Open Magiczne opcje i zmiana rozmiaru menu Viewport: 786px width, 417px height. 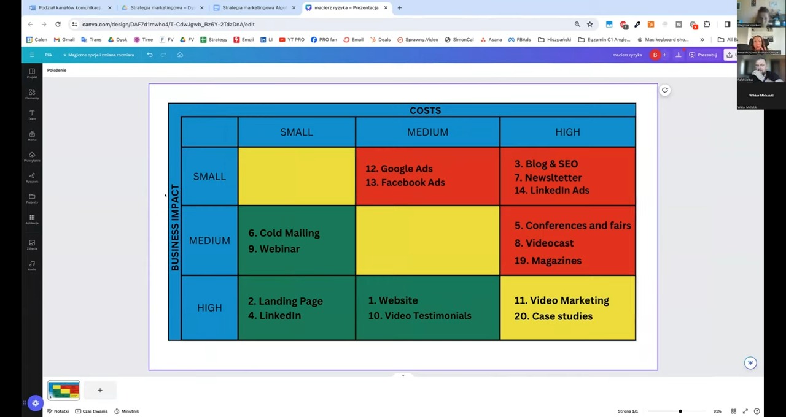click(98, 55)
